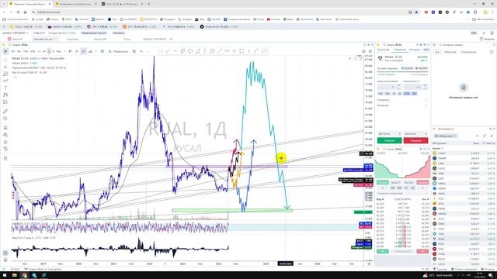
Task: Select the ellipse shape drawing tool
Action: [x=190, y=51]
